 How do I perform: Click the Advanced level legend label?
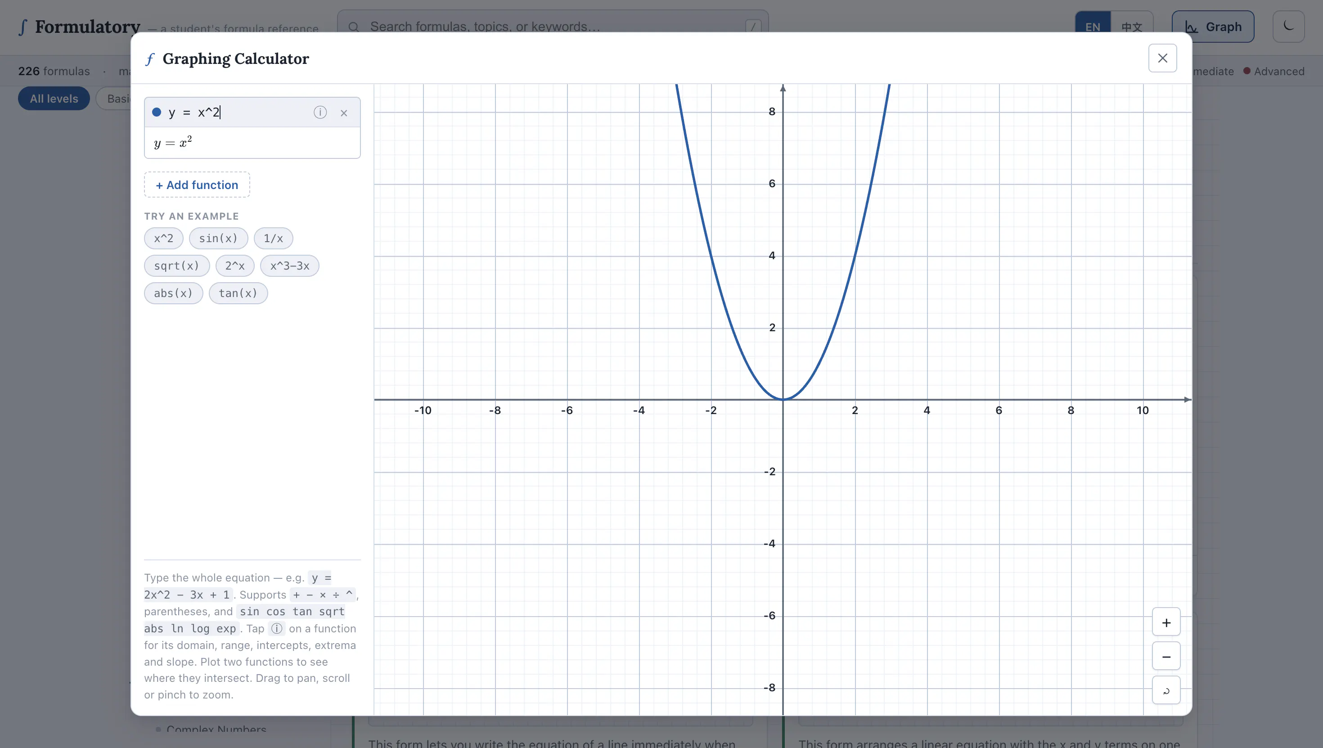tap(1279, 72)
